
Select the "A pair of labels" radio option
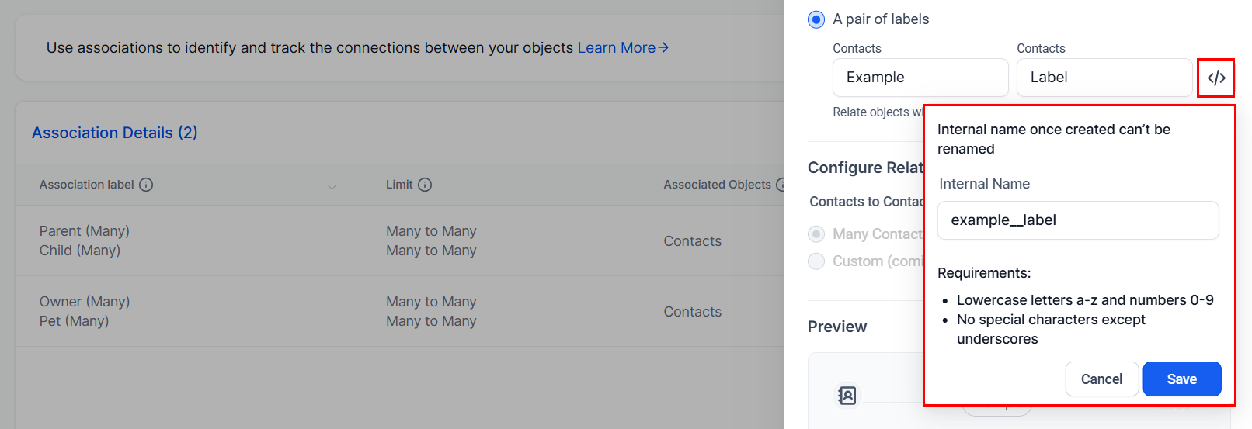click(x=816, y=19)
